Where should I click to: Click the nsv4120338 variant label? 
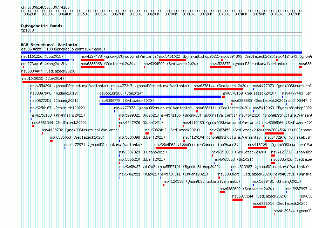coord(201,181)
